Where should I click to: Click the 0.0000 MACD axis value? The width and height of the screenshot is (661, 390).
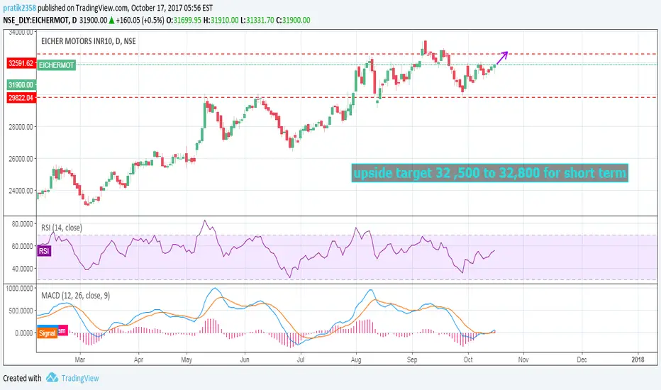24,333
